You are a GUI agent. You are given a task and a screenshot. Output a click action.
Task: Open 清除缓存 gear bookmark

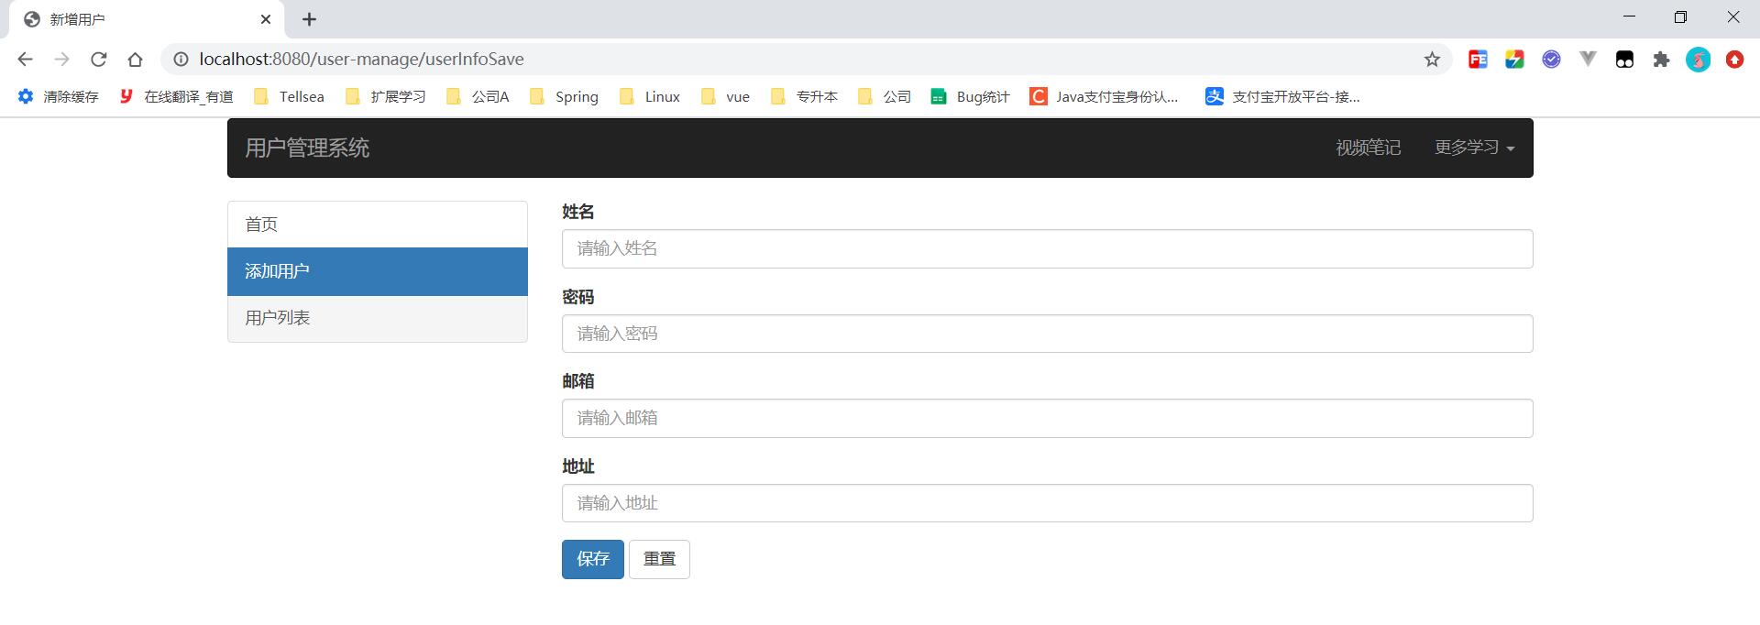tap(59, 96)
